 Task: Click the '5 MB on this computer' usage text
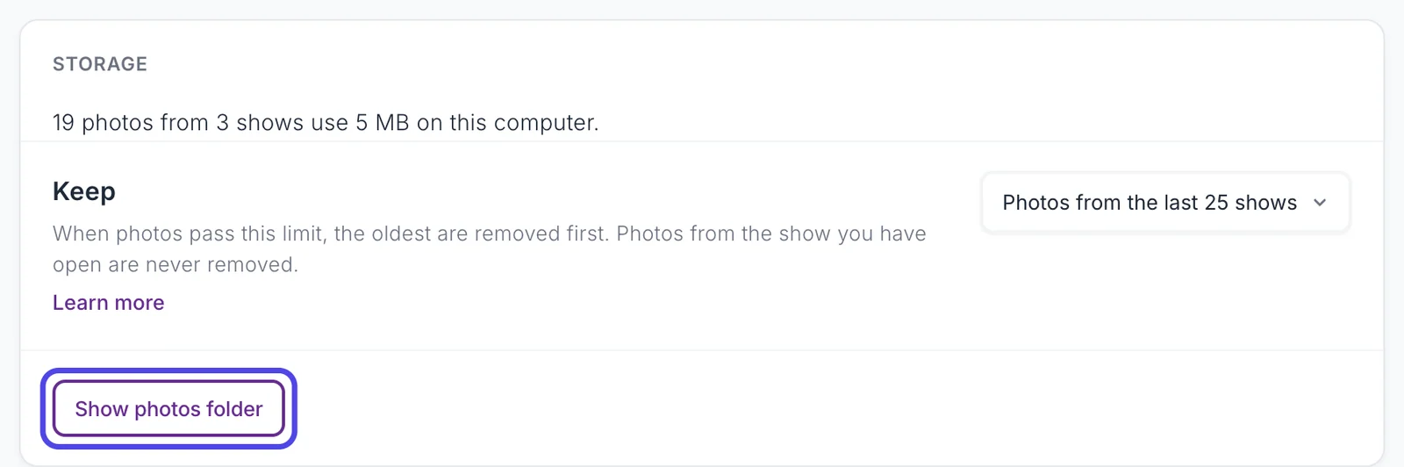(476, 122)
